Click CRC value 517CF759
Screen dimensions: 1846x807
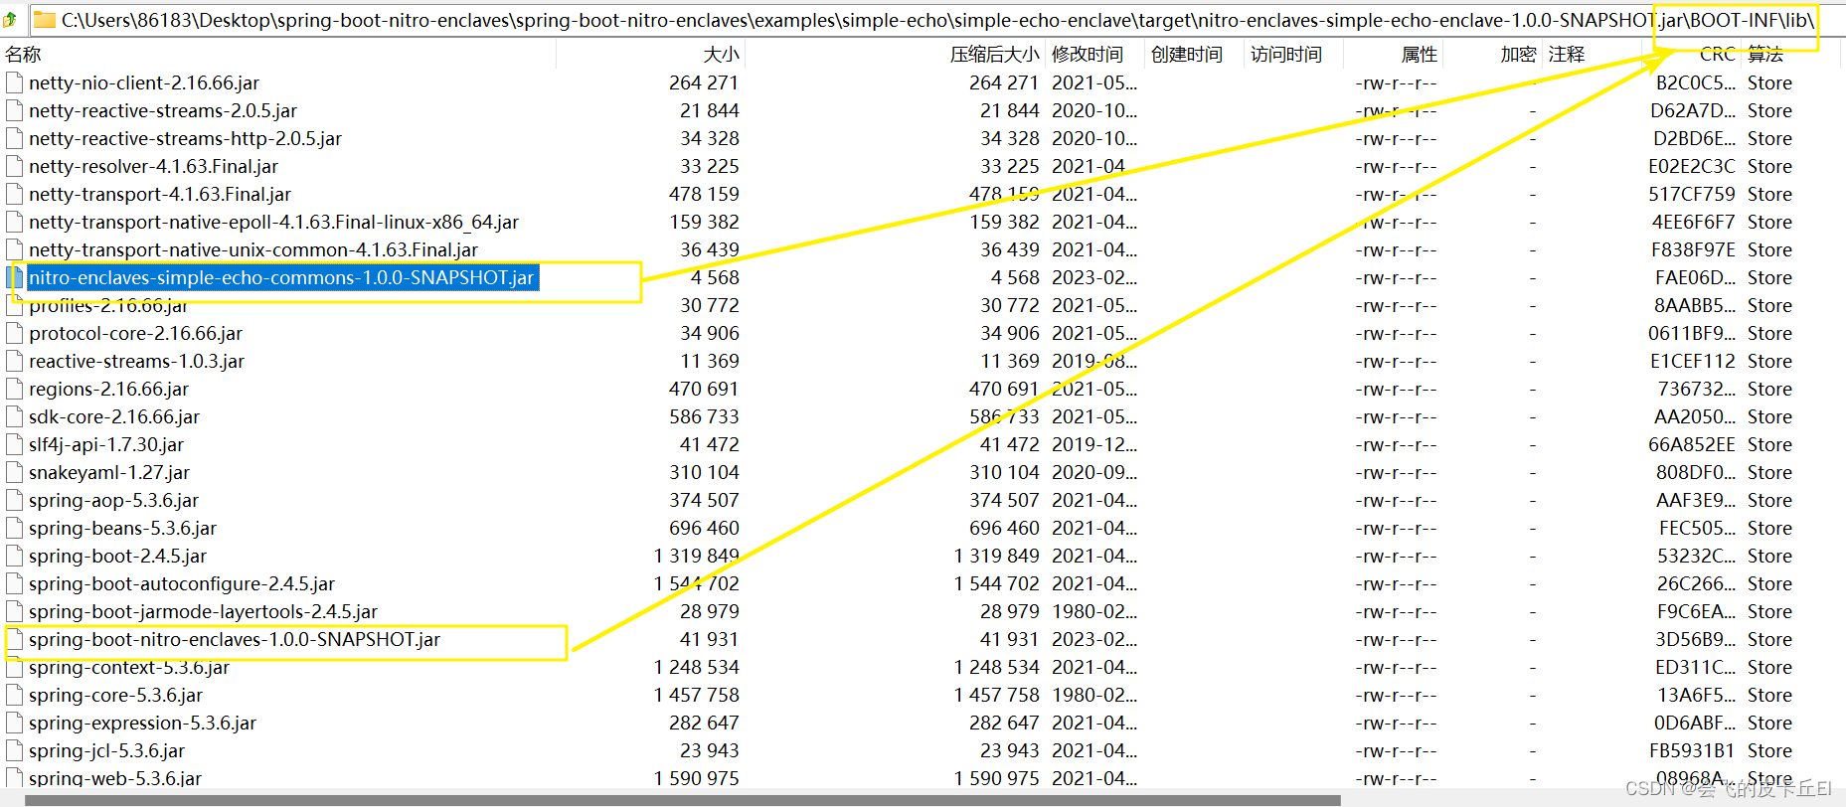click(1692, 194)
